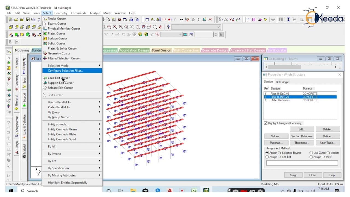Open the Geometry menu
The height and width of the screenshot is (197, 350).
point(61,13)
